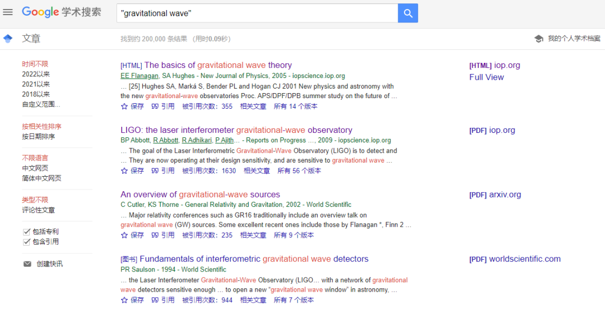Open "LIGO: the laser interferometer" title link
This screenshot has height=309, width=605.
236,130
